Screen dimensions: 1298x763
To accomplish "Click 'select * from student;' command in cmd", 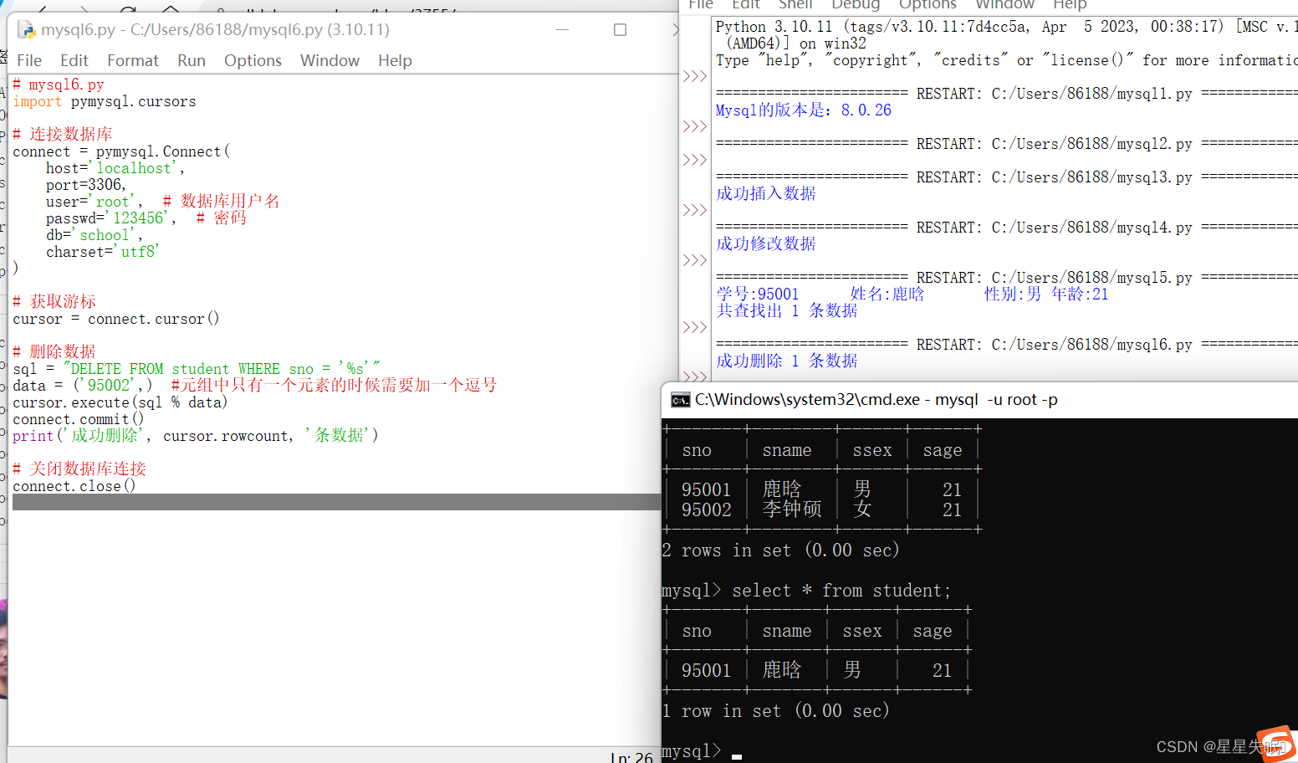I will coord(841,591).
